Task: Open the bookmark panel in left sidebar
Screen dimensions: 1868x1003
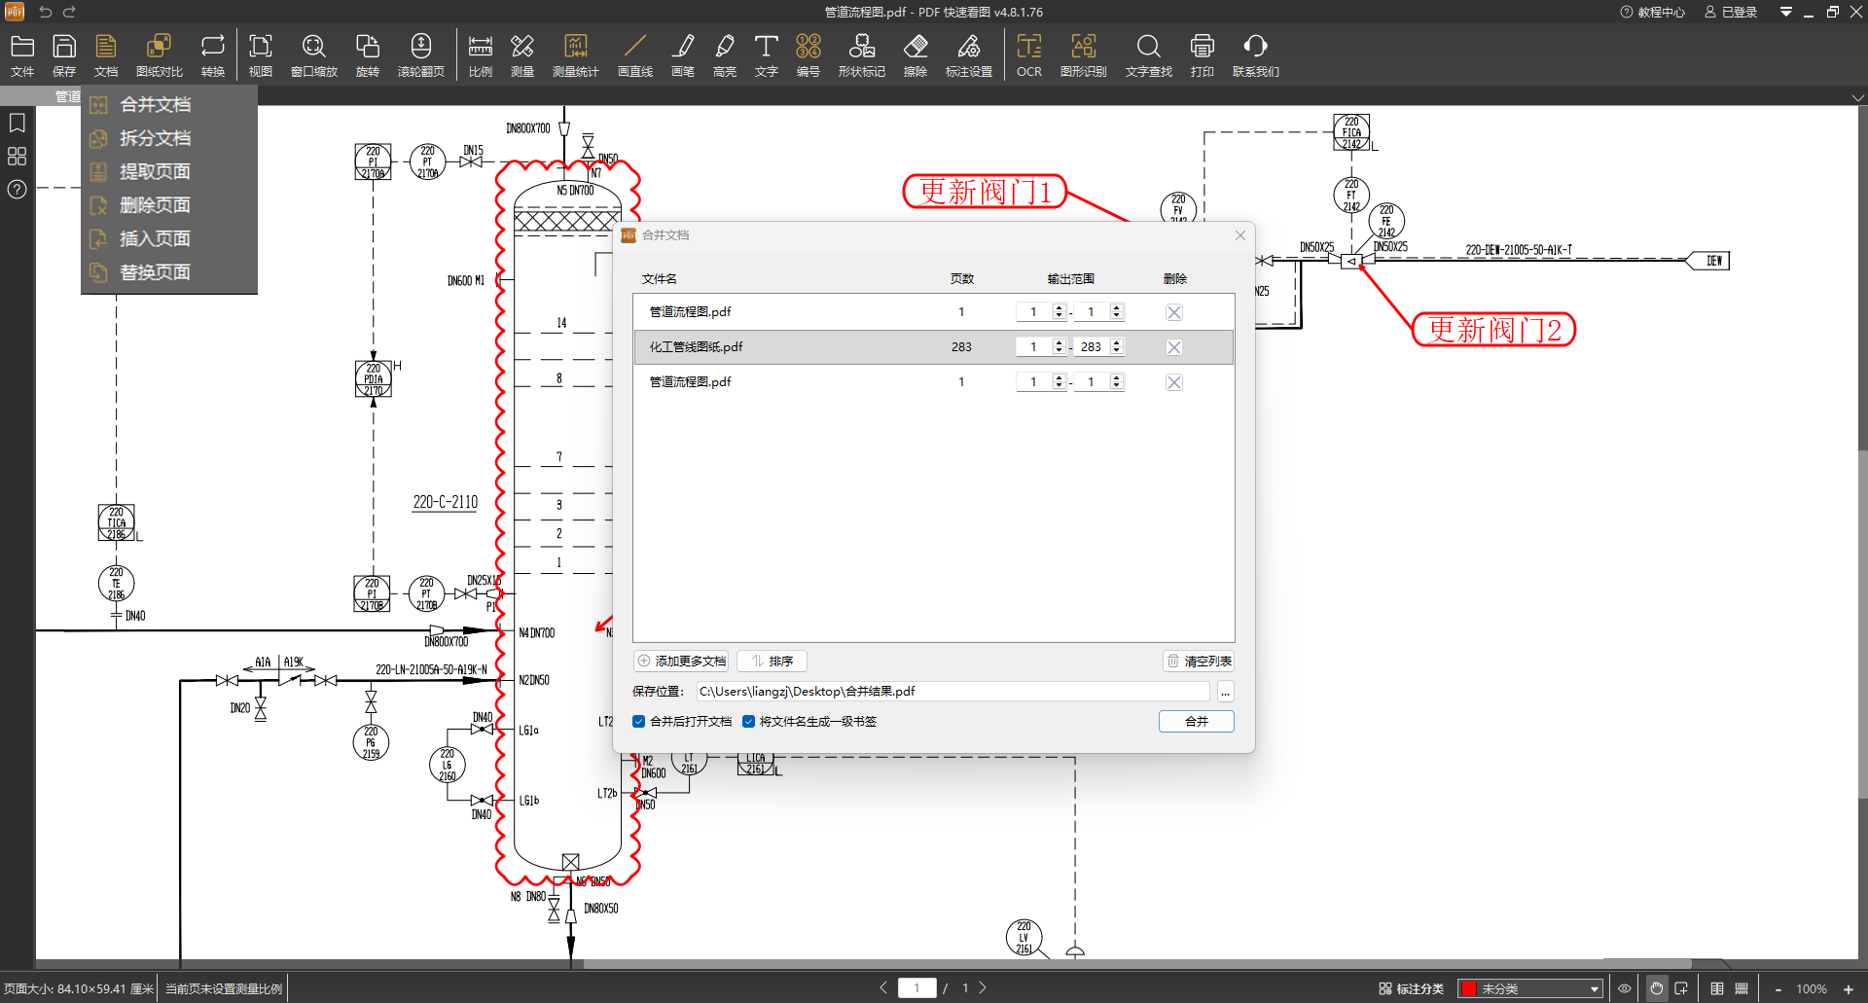Action: (x=17, y=124)
